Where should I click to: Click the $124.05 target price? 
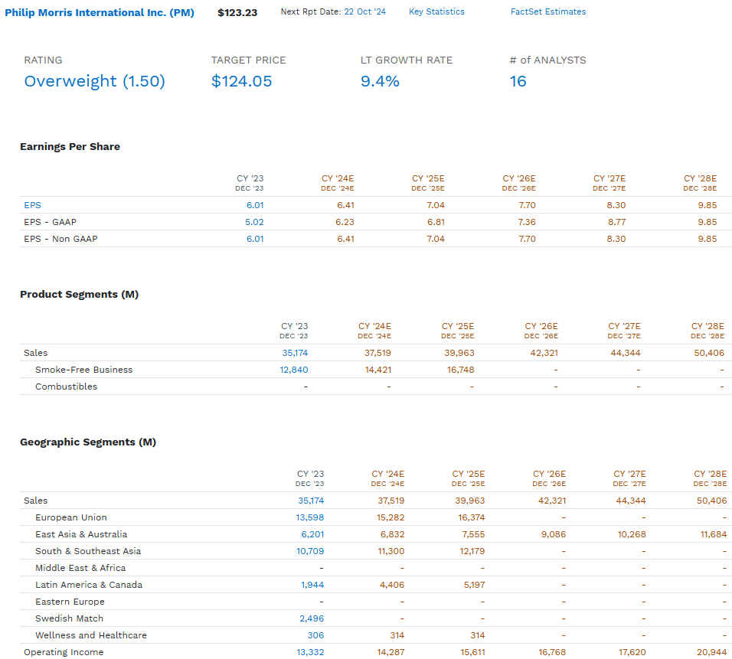(242, 81)
